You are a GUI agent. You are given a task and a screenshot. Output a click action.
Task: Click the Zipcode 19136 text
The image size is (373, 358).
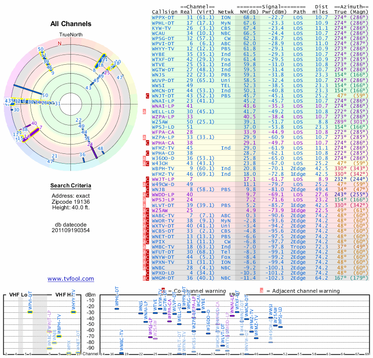(71, 202)
